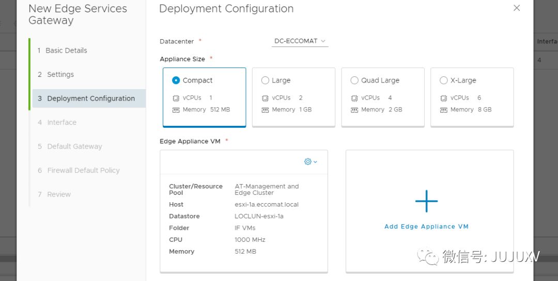Expand the DC-ECCOMAT datacenter dropdown
The width and height of the screenshot is (558, 281).
(300, 41)
